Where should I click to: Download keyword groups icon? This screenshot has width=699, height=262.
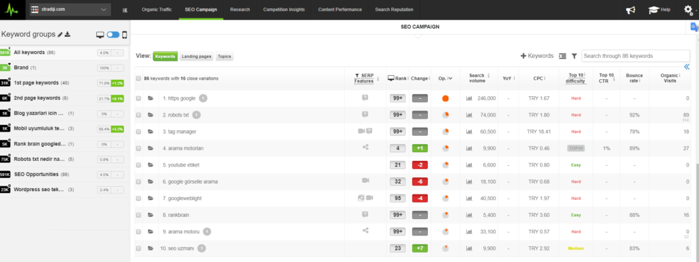[68, 35]
